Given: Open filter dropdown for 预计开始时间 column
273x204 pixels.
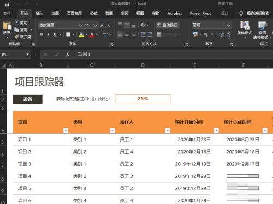Looking at the screenshot, I should (216, 130).
